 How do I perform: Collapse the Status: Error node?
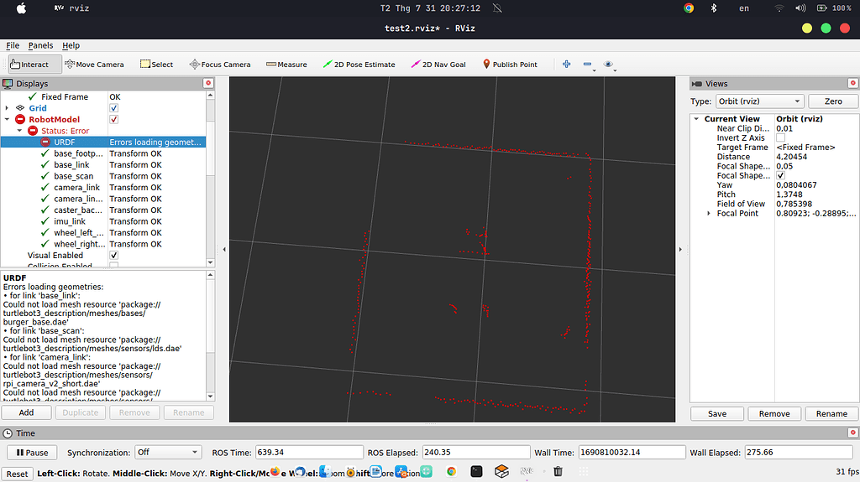(x=20, y=131)
